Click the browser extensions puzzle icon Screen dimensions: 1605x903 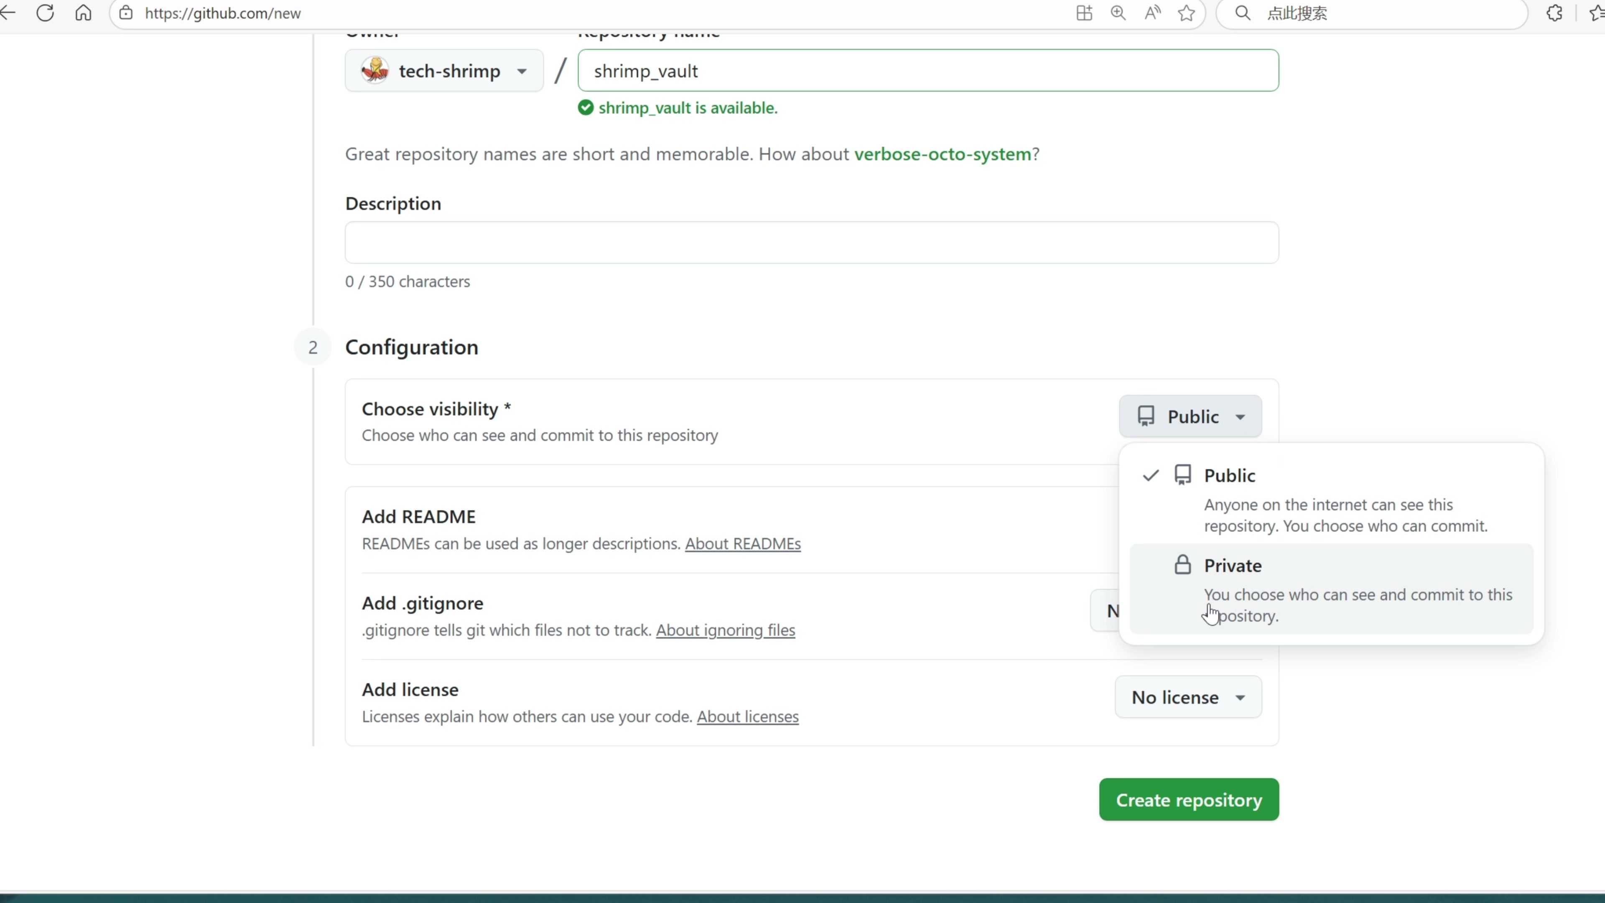coord(1554,13)
